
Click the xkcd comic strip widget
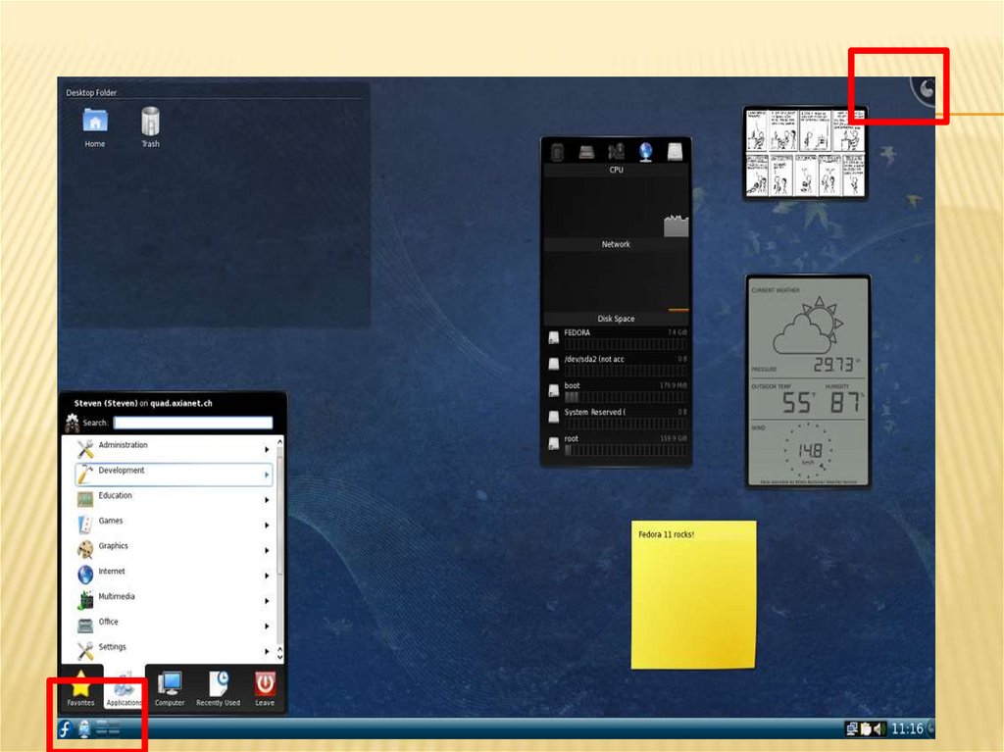[x=805, y=152]
